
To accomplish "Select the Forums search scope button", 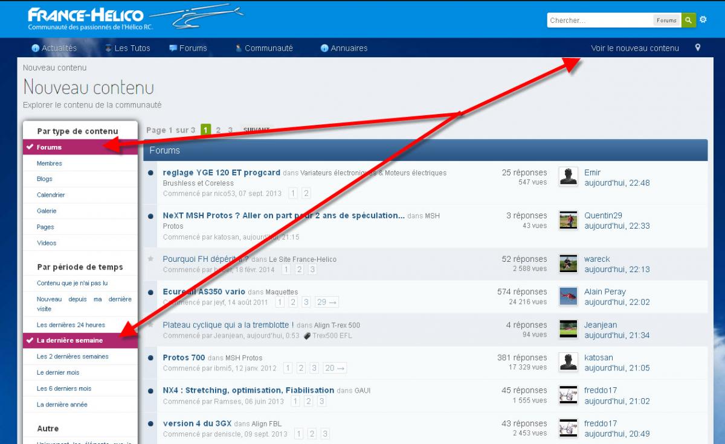I will [666, 20].
